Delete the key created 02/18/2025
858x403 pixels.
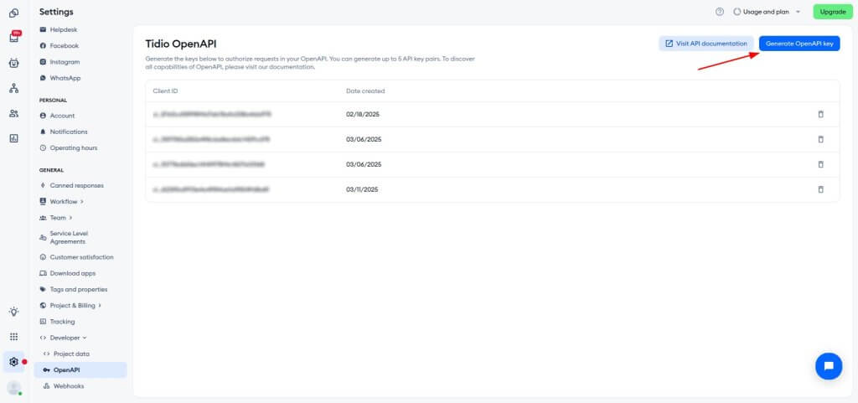click(820, 114)
